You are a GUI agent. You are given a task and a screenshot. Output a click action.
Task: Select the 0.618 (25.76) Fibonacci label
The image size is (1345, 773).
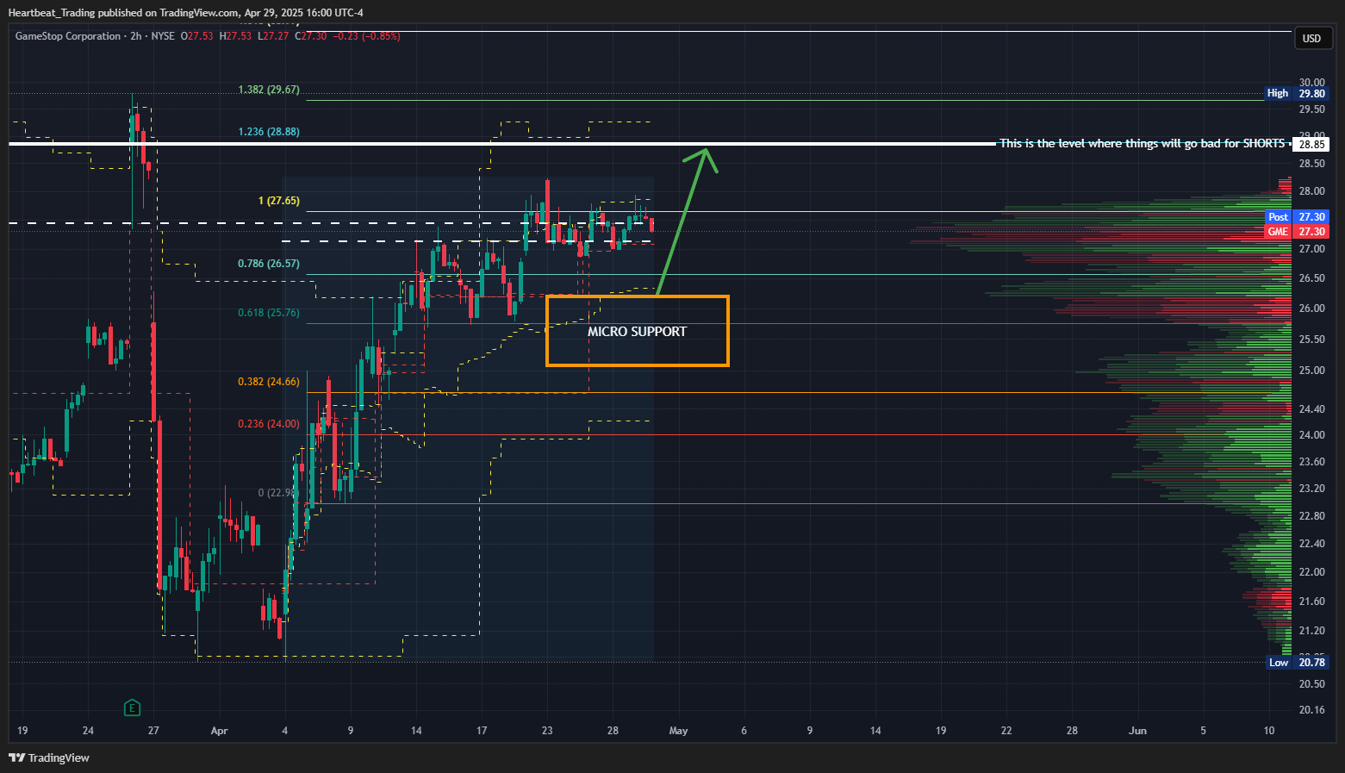tap(269, 313)
